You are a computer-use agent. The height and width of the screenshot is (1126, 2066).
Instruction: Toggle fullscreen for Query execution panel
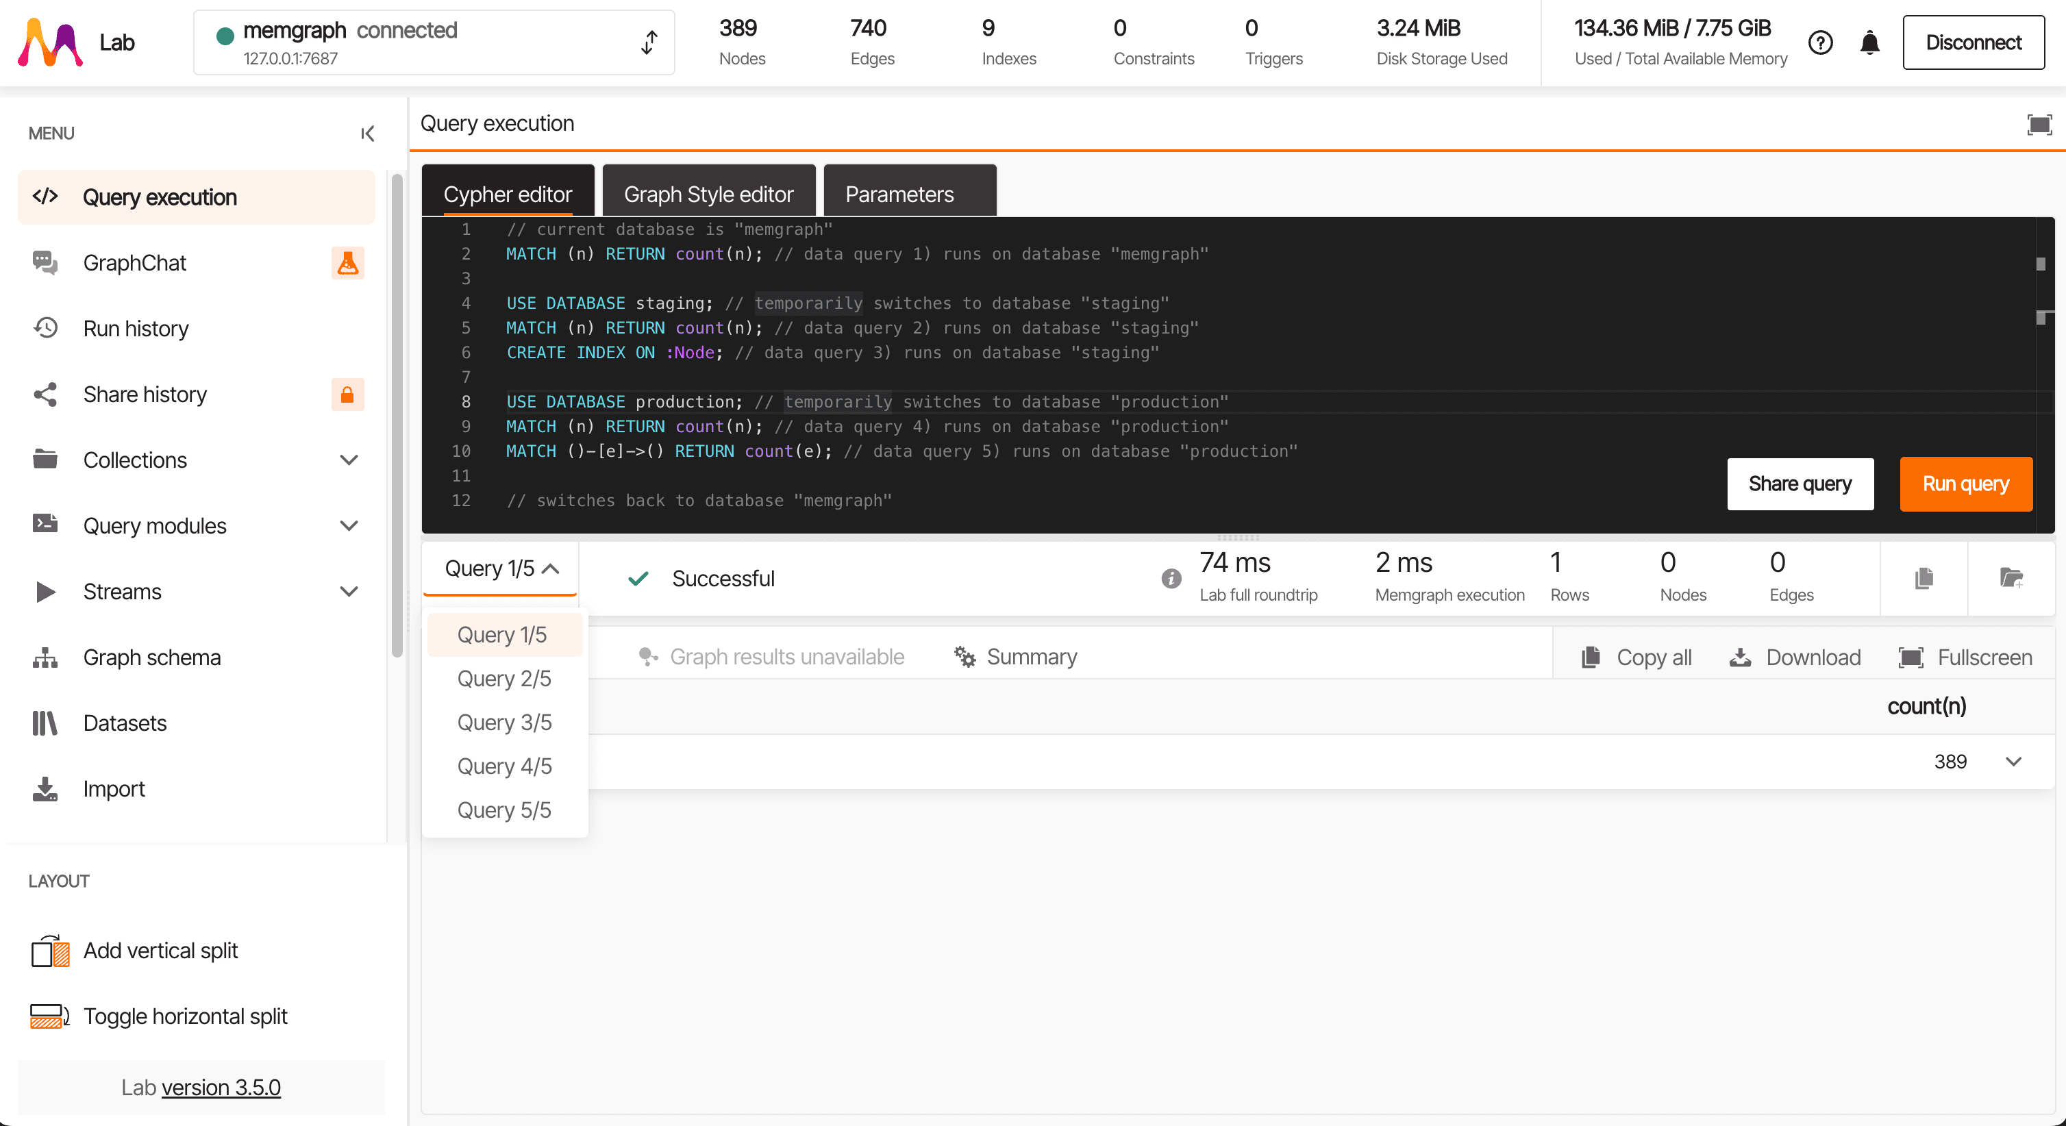[2039, 124]
